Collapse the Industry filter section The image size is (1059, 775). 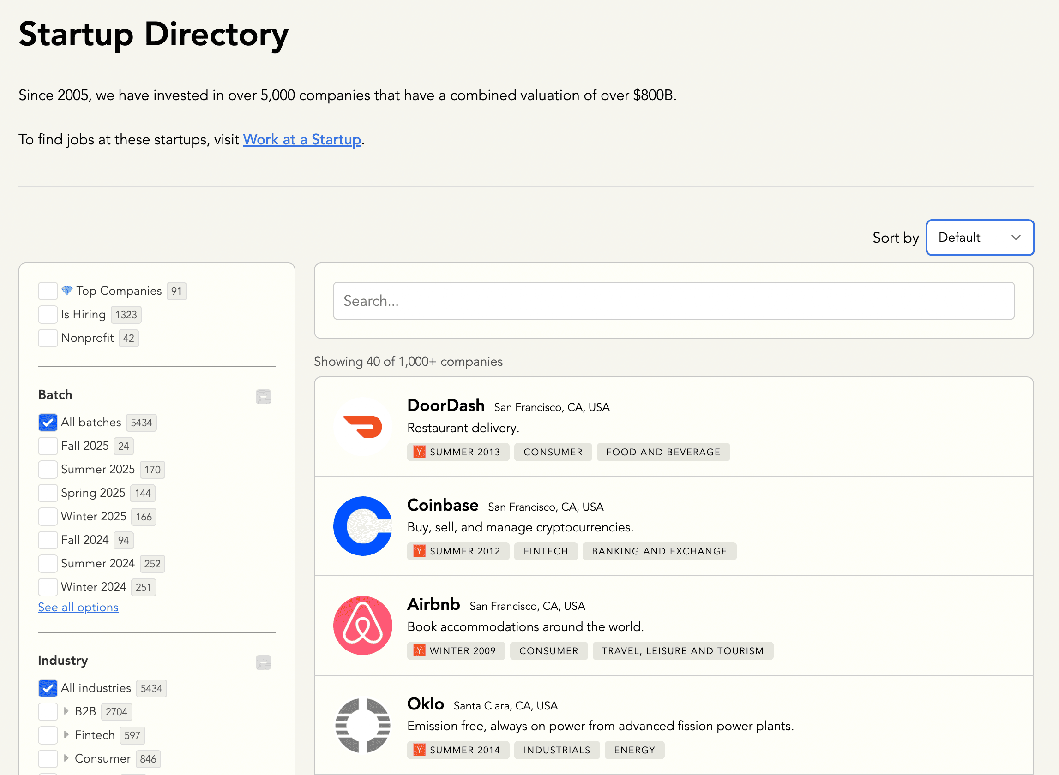pos(263,662)
